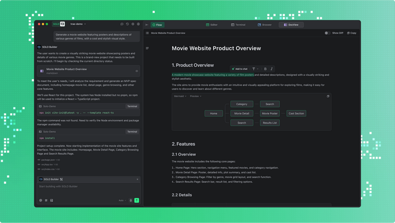The image size is (395, 223).
Task: Toggle preview eye on Movie Website card
Action: [x=137, y=71]
